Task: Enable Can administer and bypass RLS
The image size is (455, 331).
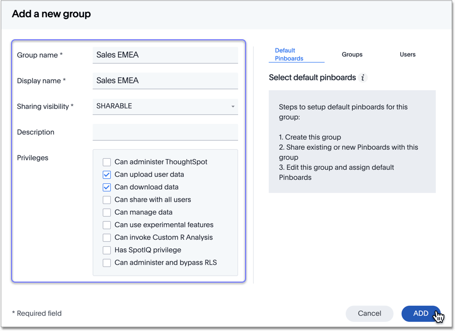Action: coord(107,262)
